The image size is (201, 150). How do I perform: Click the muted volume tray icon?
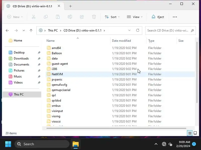(170, 144)
